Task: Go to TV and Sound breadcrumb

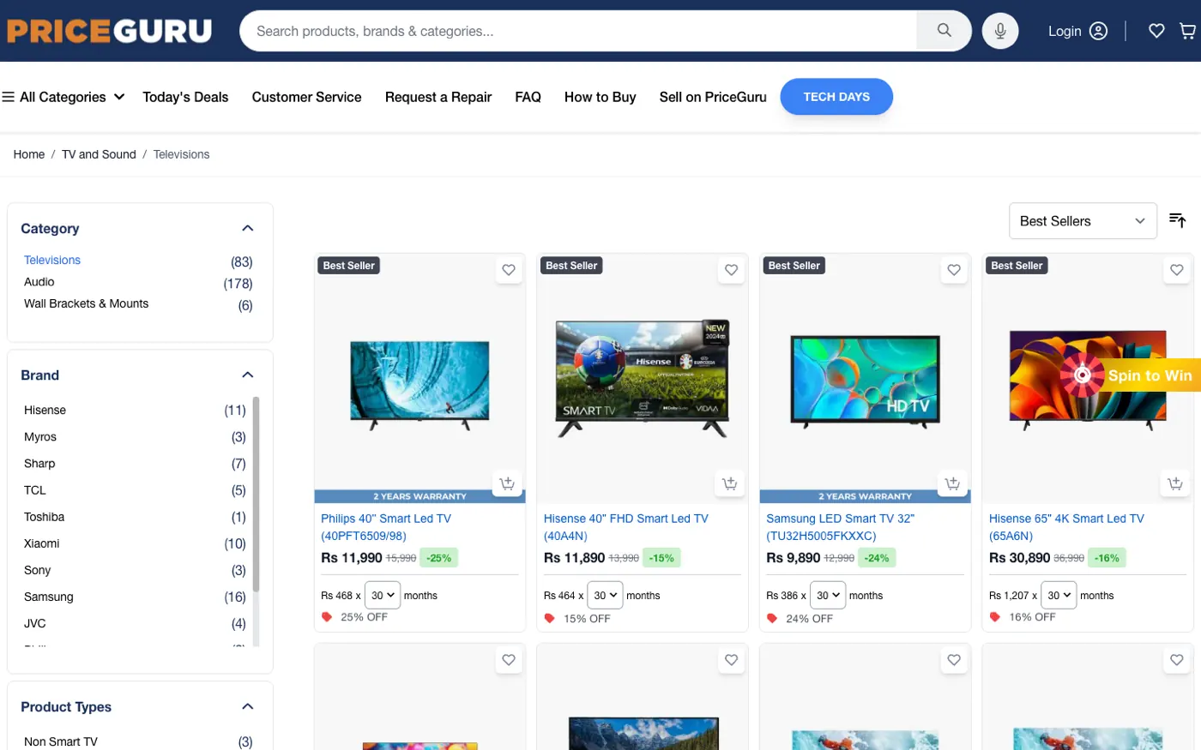Action: click(99, 154)
